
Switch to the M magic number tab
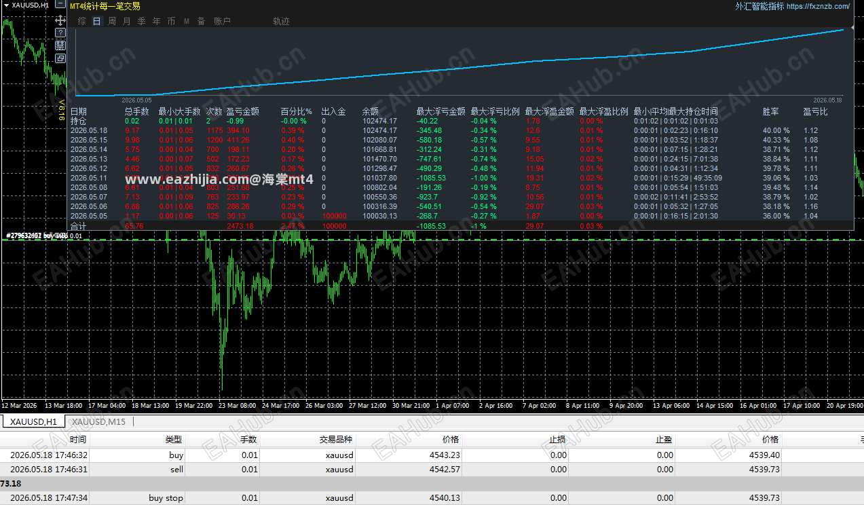(187, 21)
